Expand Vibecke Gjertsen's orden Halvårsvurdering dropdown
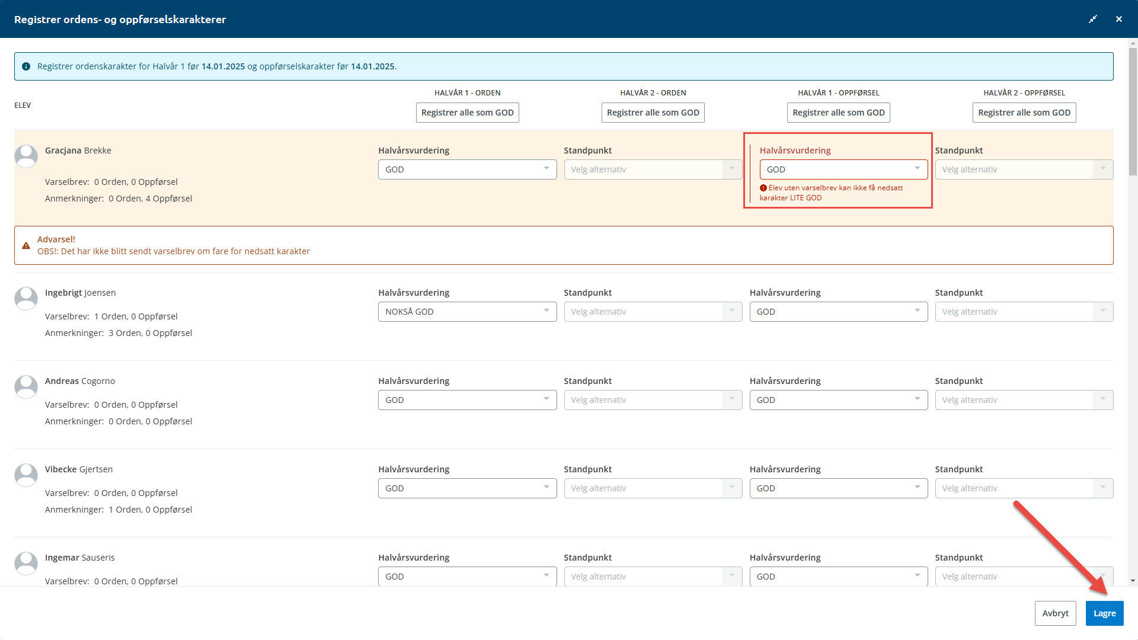The image size is (1138, 640). (x=467, y=488)
